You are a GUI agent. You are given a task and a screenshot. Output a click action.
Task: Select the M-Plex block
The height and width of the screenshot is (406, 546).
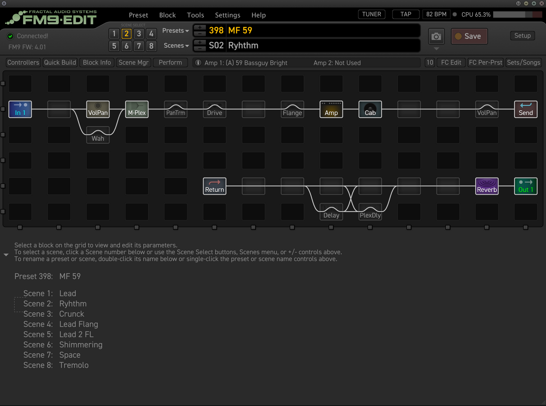coord(137,109)
